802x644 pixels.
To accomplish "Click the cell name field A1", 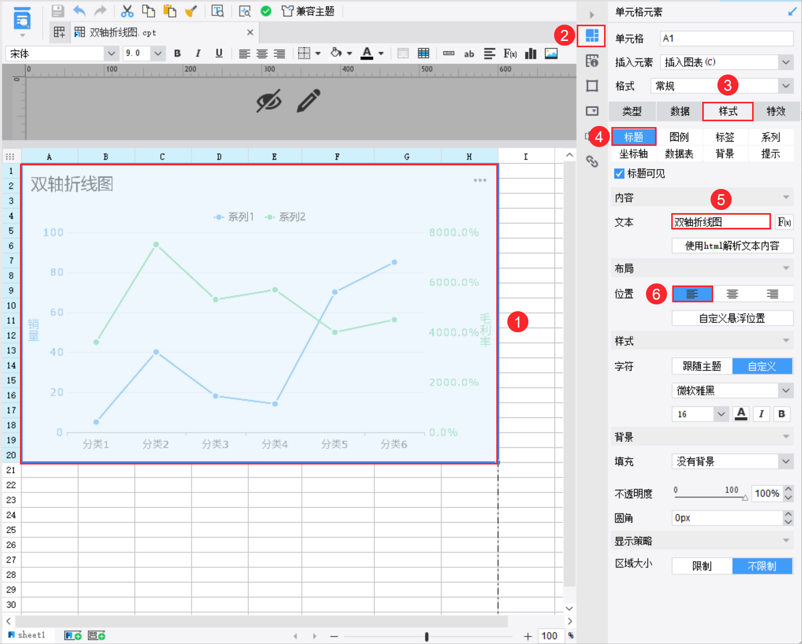I will coord(726,38).
